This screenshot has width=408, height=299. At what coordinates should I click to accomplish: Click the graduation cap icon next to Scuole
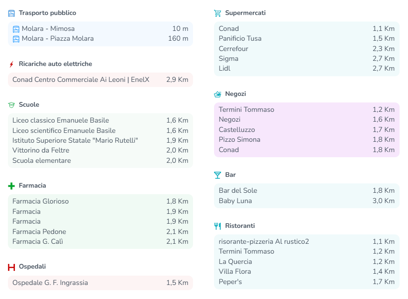[x=12, y=105]
